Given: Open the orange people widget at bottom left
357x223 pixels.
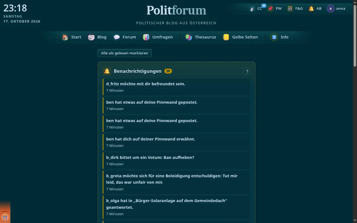Looking at the screenshot, I should [x=5, y=217].
